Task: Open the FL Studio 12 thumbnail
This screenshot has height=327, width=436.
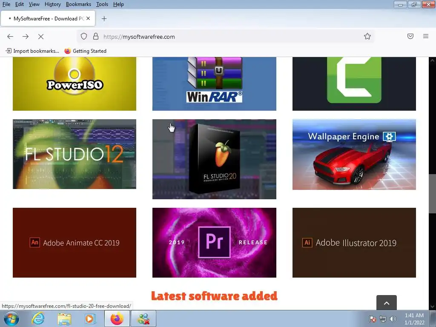Action: pos(75,154)
